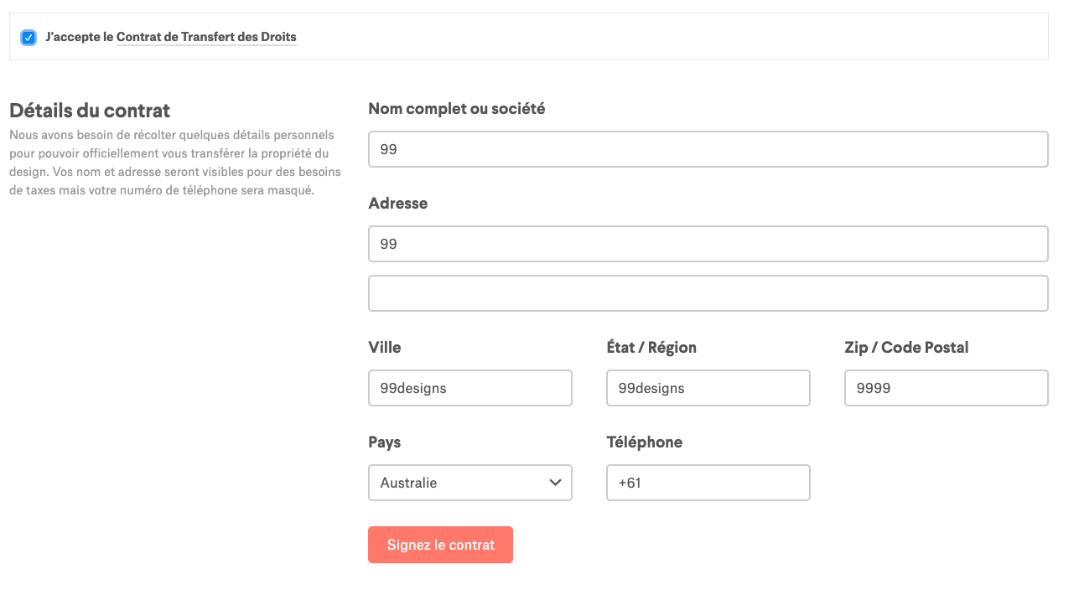Viewport: 1079px width, 605px height.
Task: Focus the first Adresse line field
Action: coord(708,244)
